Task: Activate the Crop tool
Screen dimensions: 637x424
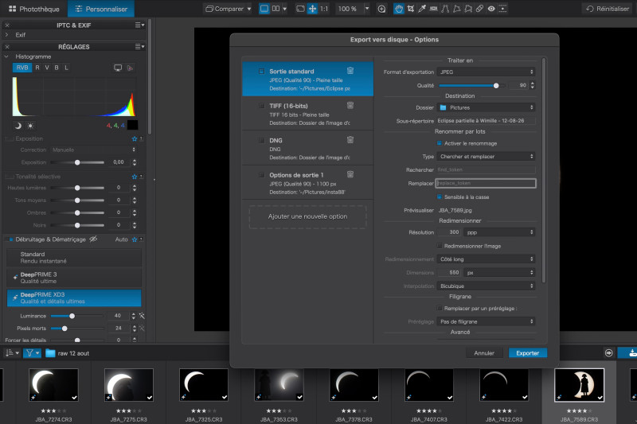Action: (411, 9)
